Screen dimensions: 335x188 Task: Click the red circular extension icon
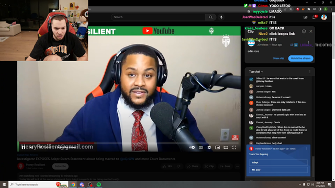pyautogui.click(x=298, y=9)
